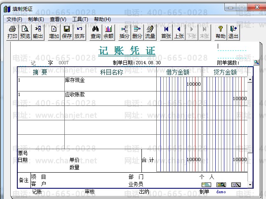Open 查询 (Query) binoculars icon

[95, 32]
